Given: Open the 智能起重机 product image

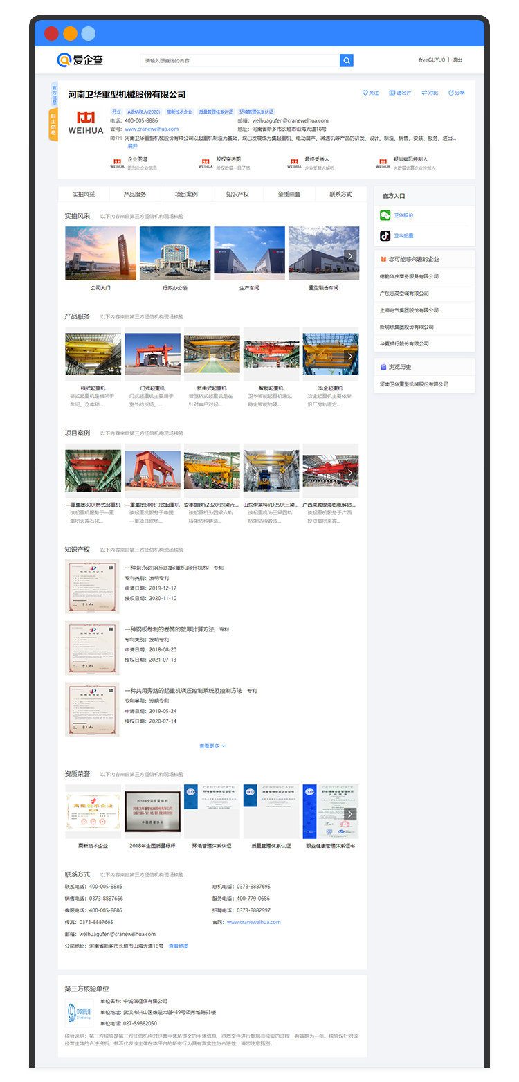Looking at the screenshot, I should tap(271, 354).
